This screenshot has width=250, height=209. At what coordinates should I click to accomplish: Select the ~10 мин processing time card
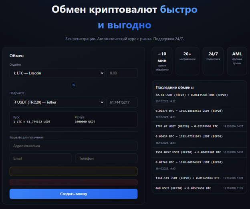[x=162, y=61]
